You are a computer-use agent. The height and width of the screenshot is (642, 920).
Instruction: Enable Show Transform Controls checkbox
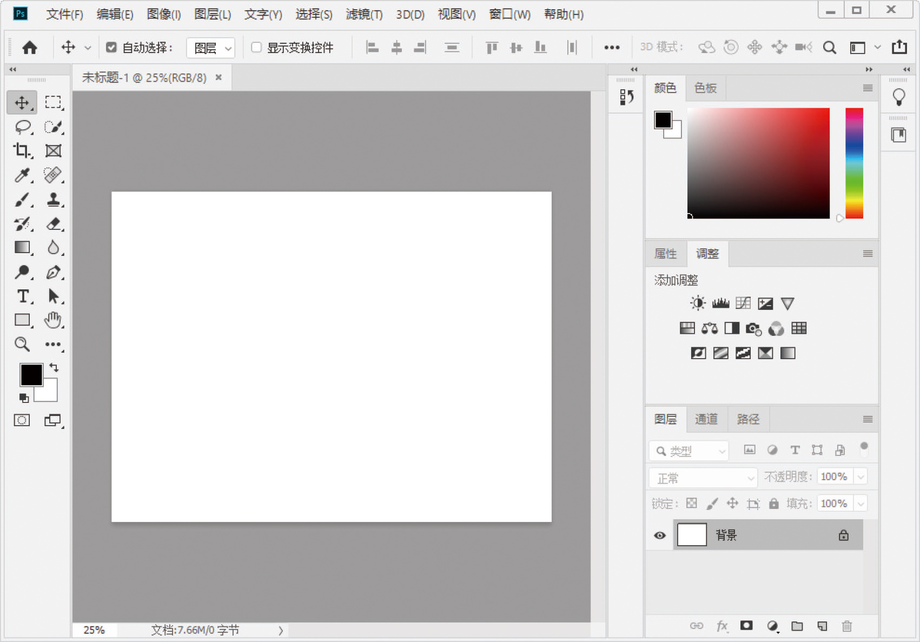tap(256, 48)
